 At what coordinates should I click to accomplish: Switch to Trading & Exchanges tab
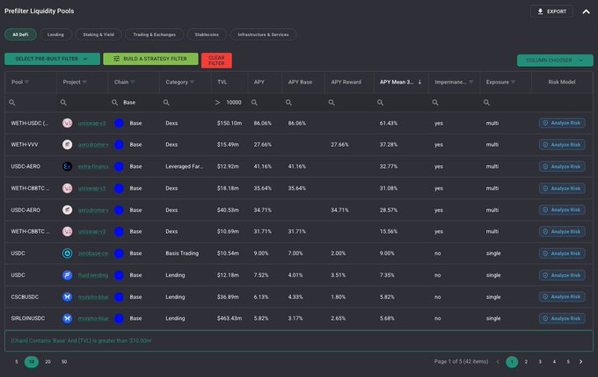coord(155,34)
